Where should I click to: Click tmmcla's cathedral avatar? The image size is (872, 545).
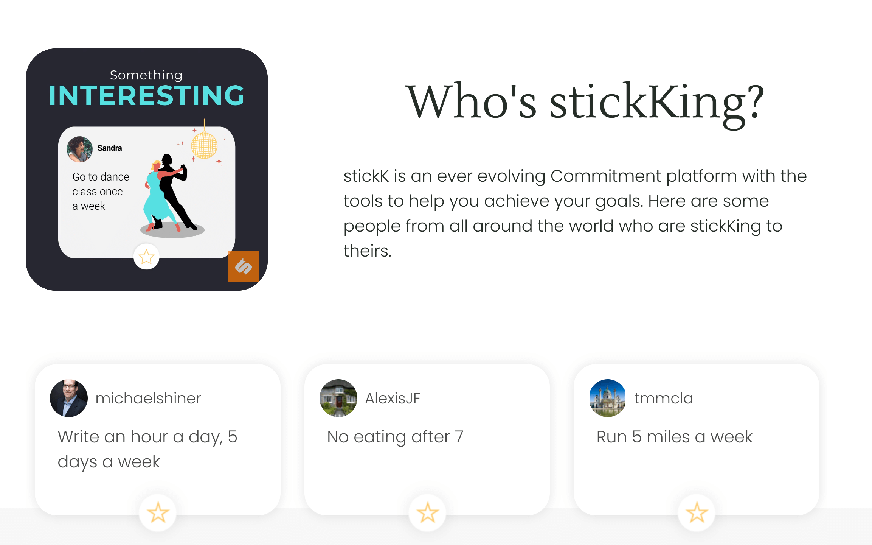tap(607, 398)
